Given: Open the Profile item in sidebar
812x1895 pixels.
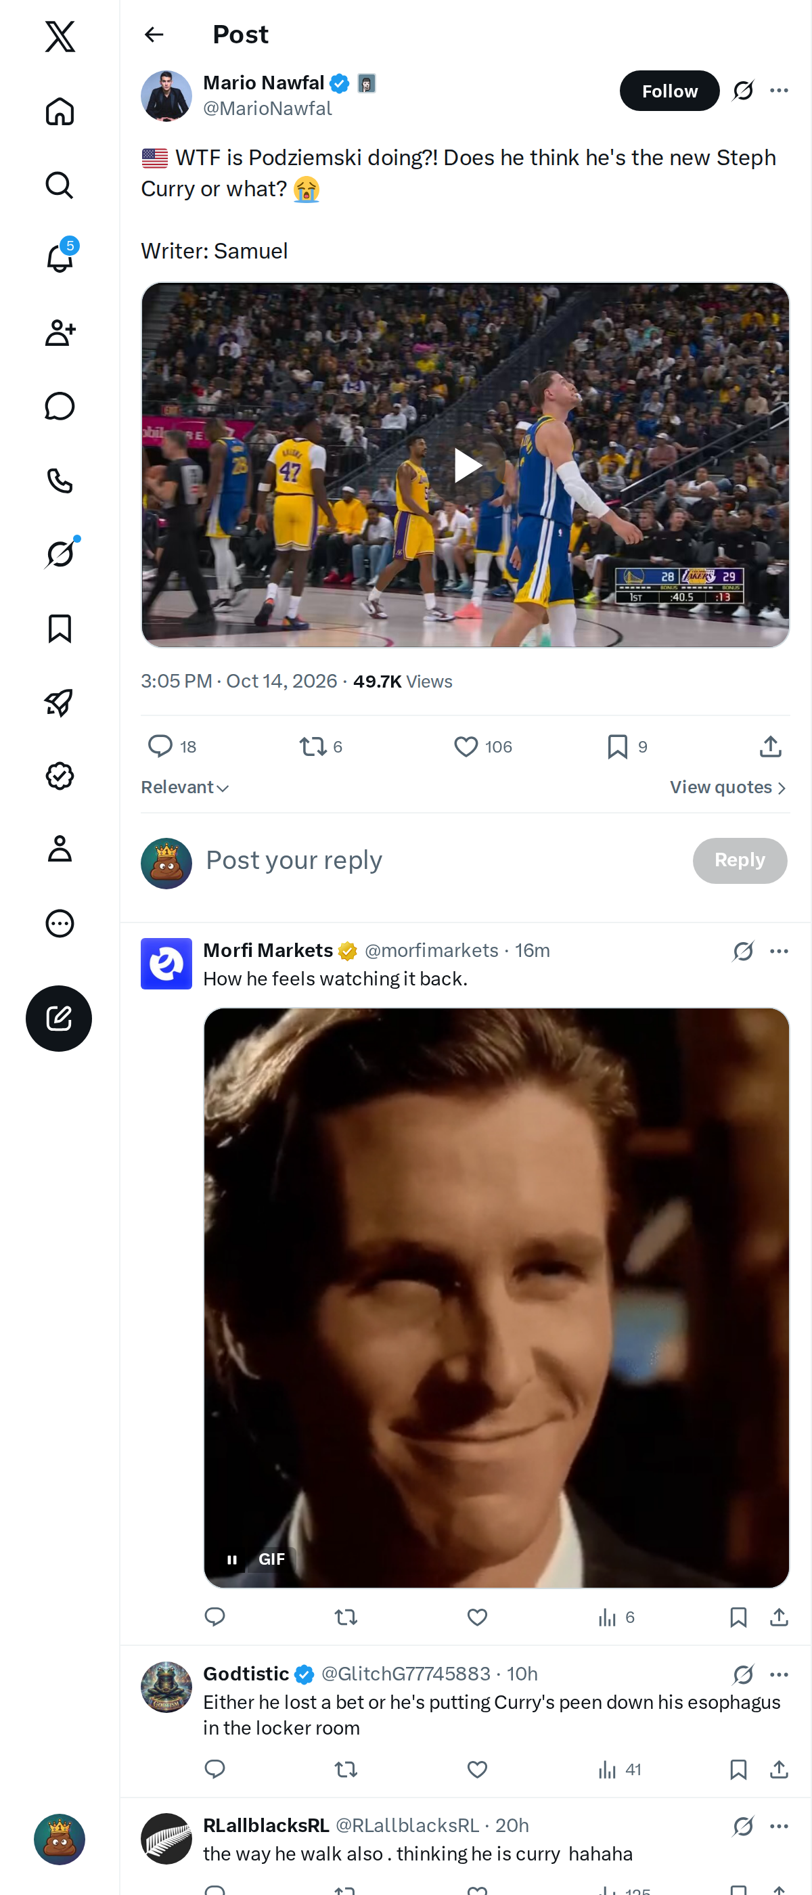Looking at the screenshot, I should 60,849.
